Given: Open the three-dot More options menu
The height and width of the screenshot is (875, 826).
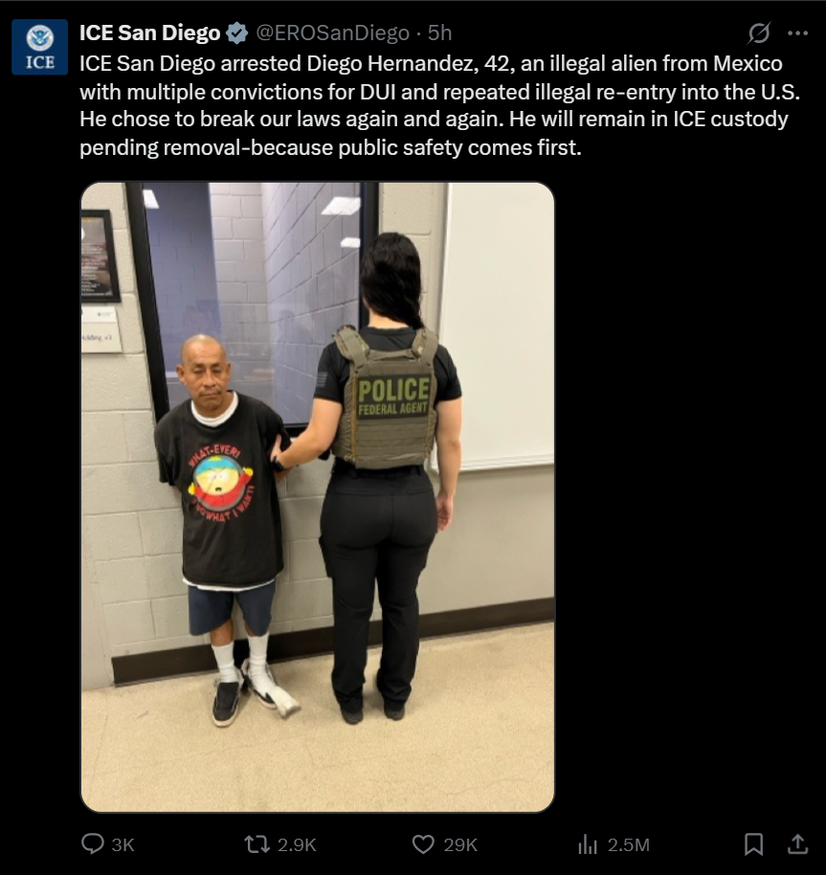Looking at the screenshot, I should tap(797, 33).
